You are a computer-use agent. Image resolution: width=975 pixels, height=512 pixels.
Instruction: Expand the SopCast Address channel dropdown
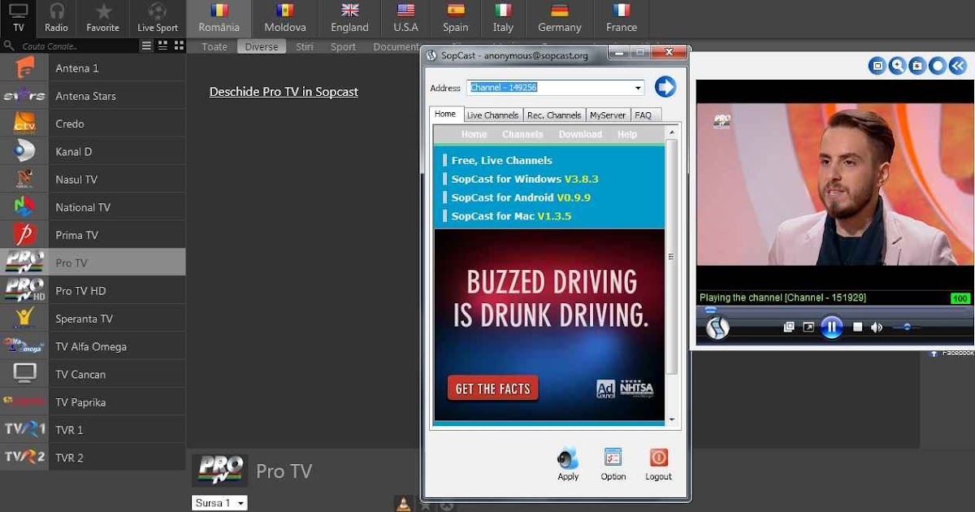[638, 88]
